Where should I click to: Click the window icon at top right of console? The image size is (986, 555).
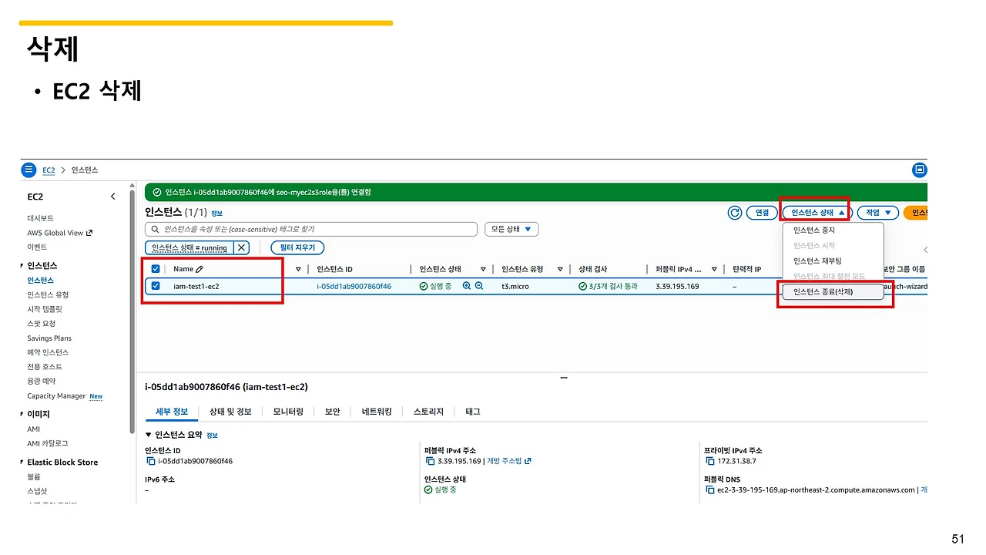[x=919, y=170]
